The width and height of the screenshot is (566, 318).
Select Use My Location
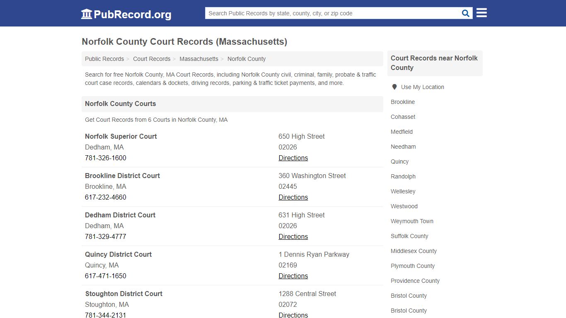click(x=423, y=87)
